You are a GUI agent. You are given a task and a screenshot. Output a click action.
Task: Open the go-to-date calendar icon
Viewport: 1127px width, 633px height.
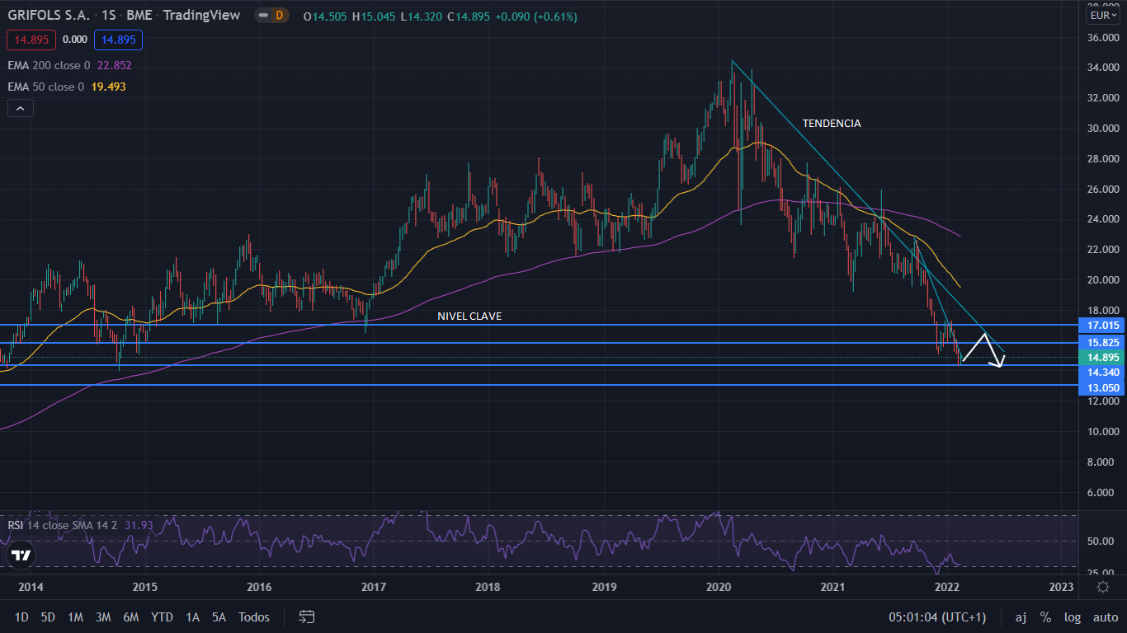point(307,617)
